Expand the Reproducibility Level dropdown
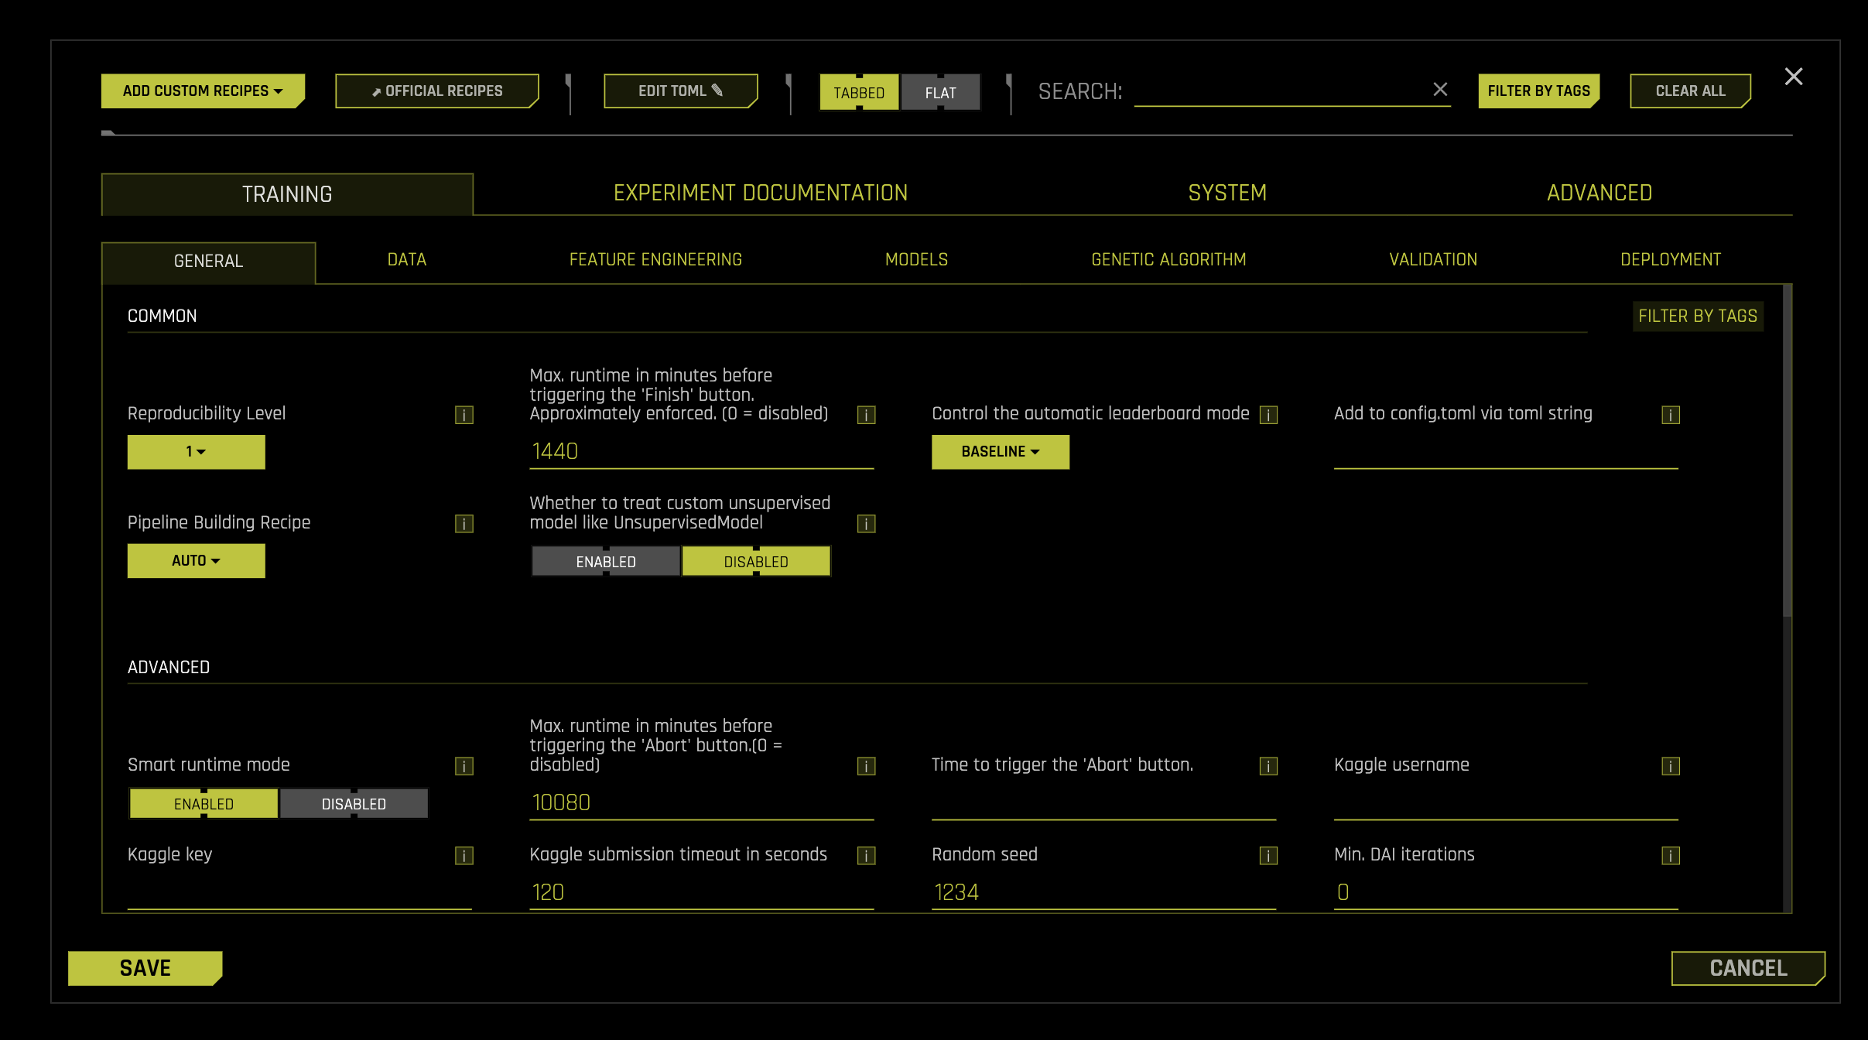 (196, 451)
